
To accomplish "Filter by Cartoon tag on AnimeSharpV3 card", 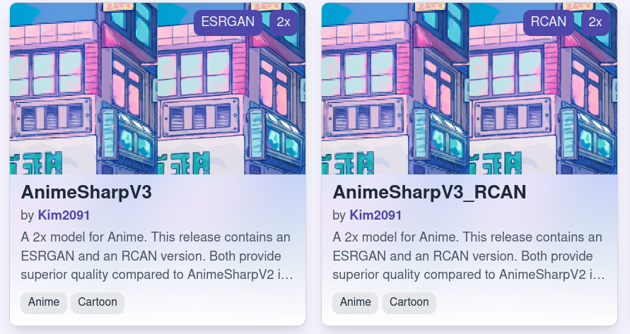I will [98, 302].
